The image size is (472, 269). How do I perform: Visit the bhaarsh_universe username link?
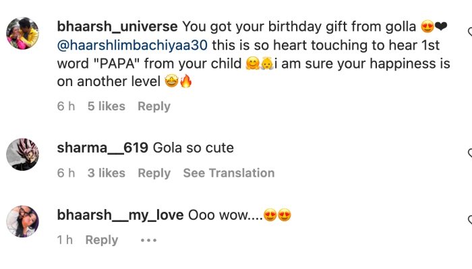coord(117,27)
